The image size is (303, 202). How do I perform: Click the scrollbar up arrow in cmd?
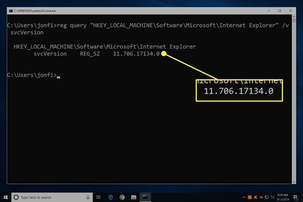point(294,17)
